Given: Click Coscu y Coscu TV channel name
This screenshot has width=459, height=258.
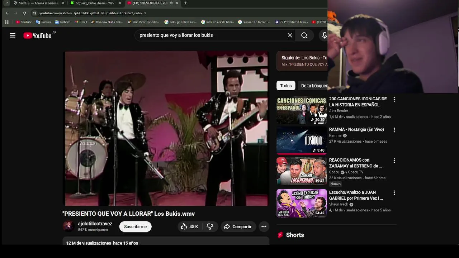Looking at the screenshot, I should (x=346, y=172).
